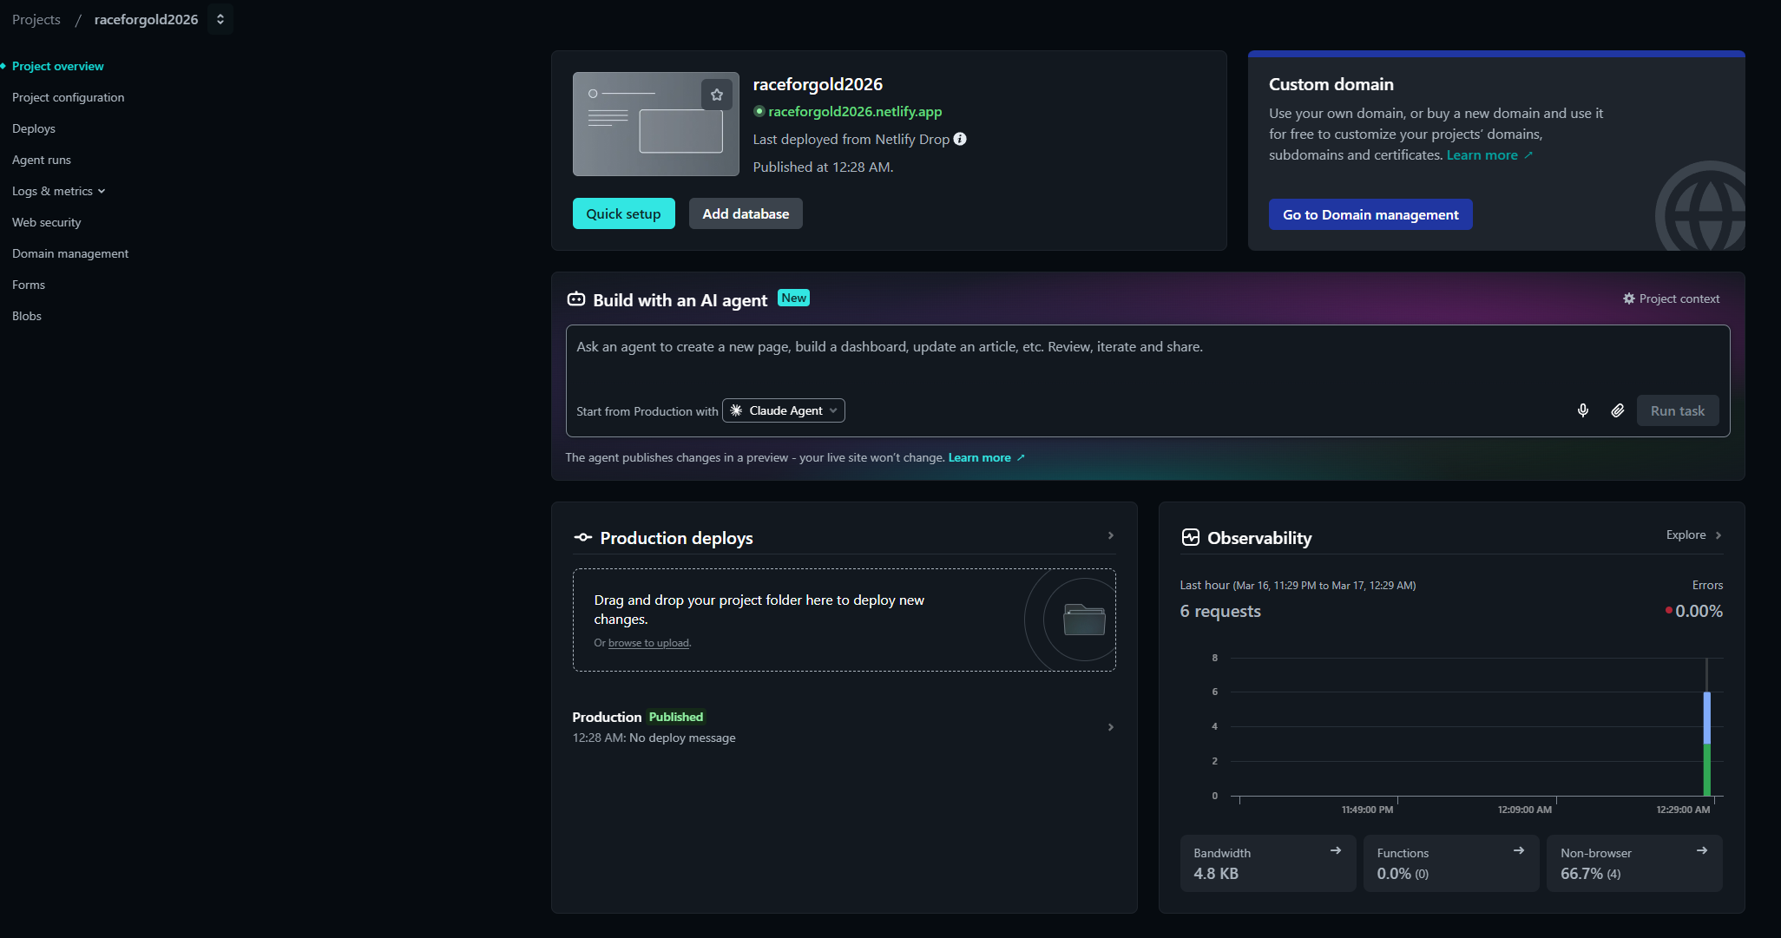Open Non-browser details via its arrow icon
The width and height of the screenshot is (1781, 938).
point(1702,850)
